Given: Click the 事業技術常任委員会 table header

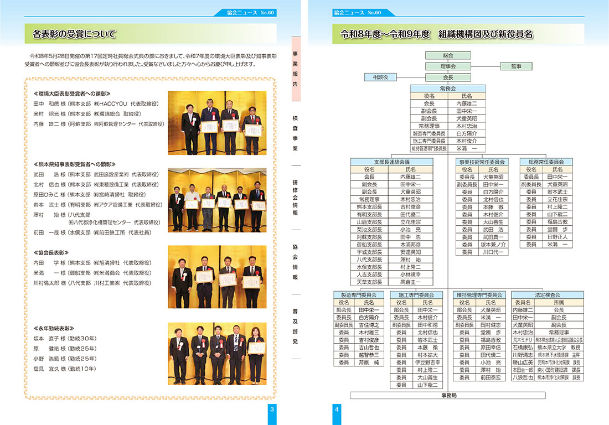Looking at the screenshot, I should pyautogui.click(x=482, y=162).
